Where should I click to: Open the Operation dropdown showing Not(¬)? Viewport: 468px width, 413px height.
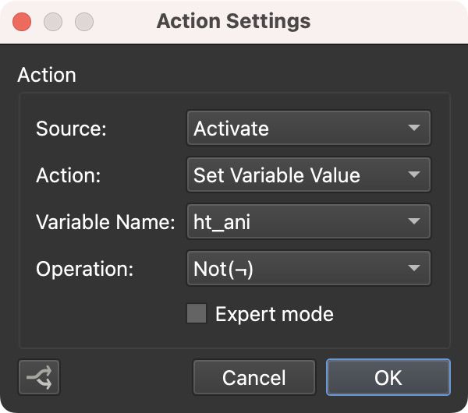click(x=308, y=270)
